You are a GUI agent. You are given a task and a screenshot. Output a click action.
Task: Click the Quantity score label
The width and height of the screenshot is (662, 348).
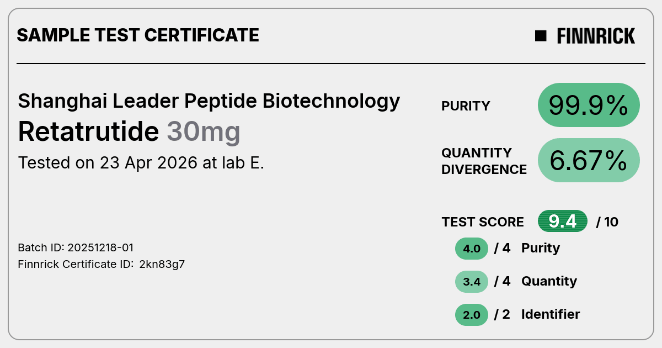(x=549, y=281)
